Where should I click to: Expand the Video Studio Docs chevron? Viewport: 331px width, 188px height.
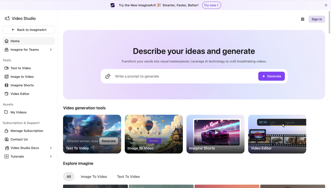click(x=51, y=148)
